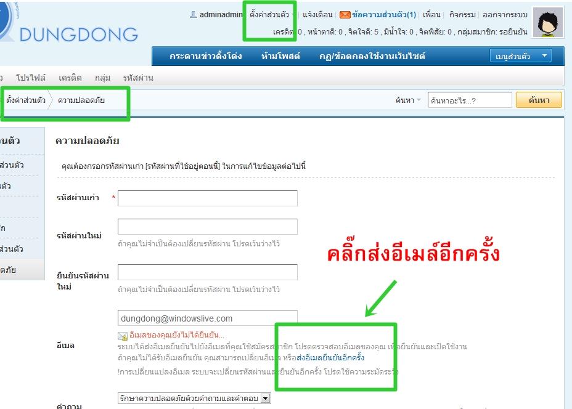Select ห้ามโพสต์ in the navigation bar
Screen dimensions: 572x409
[280, 56]
